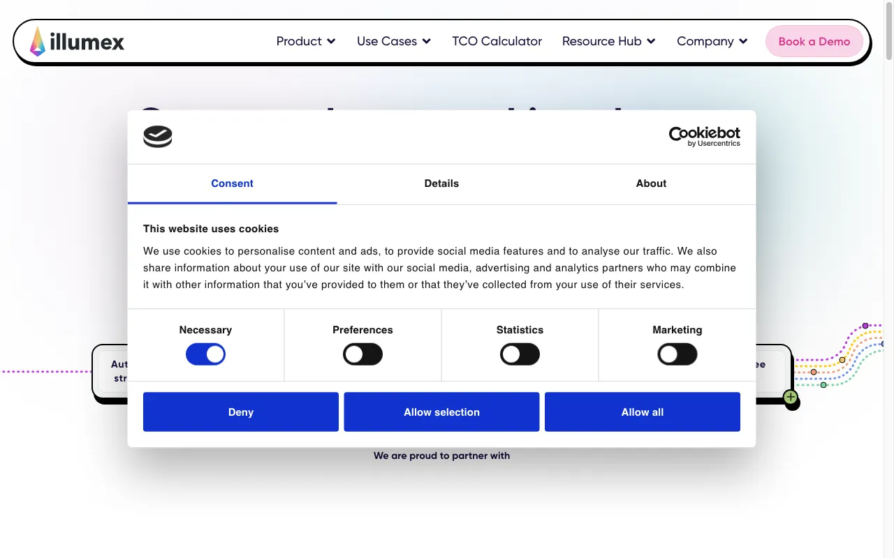
Task: Switch to the About tab
Action: tap(651, 184)
